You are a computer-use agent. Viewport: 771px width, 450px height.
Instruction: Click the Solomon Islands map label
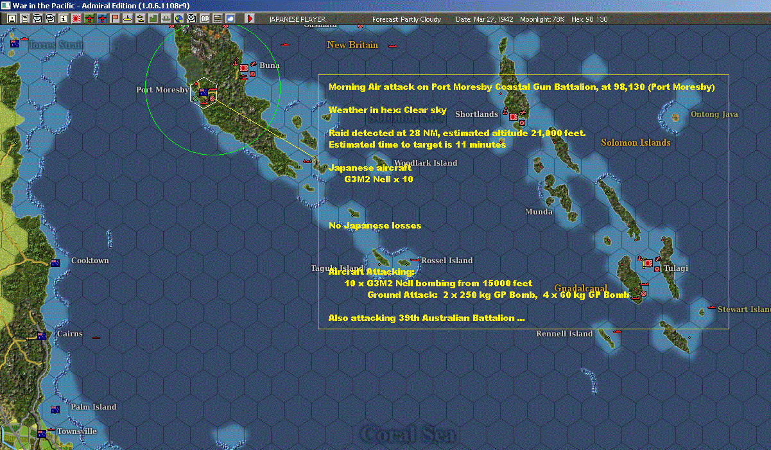pyautogui.click(x=636, y=143)
